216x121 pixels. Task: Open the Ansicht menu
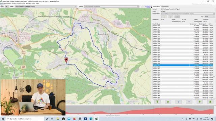coord(28,4)
